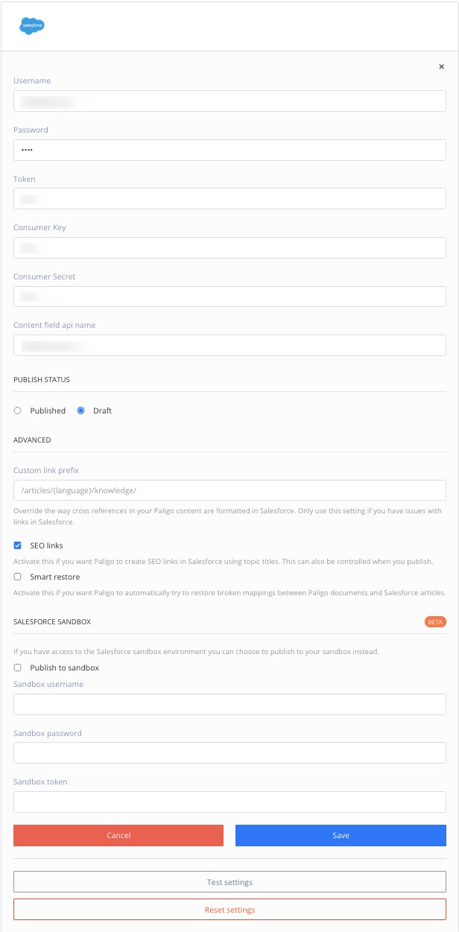The width and height of the screenshot is (459, 932).
Task: Click the Consumer Key field
Action: (229, 247)
